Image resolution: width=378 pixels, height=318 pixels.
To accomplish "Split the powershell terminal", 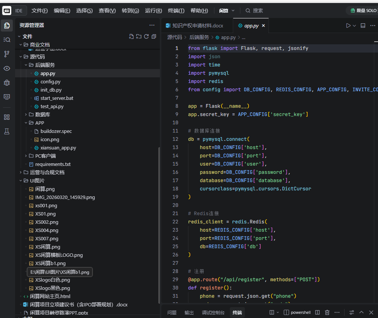I will coord(317,312).
